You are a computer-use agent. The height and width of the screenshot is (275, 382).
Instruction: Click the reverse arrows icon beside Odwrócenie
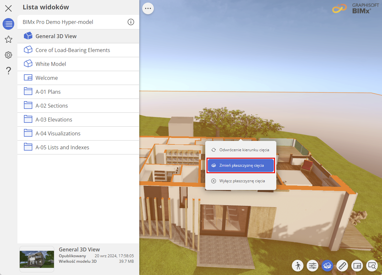click(x=214, y=150)
